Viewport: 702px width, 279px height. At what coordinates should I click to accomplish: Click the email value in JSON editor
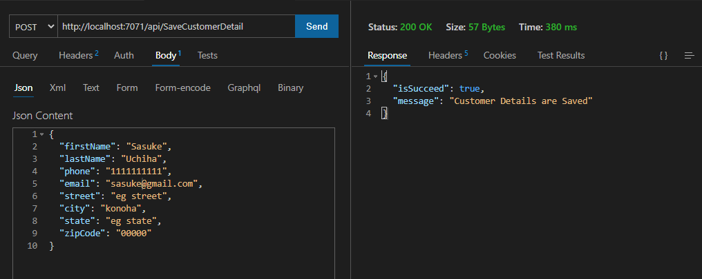point(152,184)
